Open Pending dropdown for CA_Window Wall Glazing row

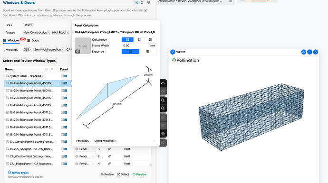coord(85,156)
